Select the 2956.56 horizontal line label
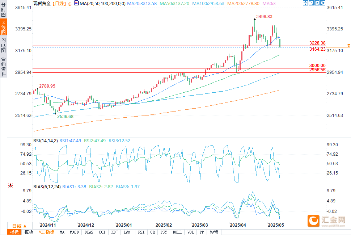 [x=317, y=70]
